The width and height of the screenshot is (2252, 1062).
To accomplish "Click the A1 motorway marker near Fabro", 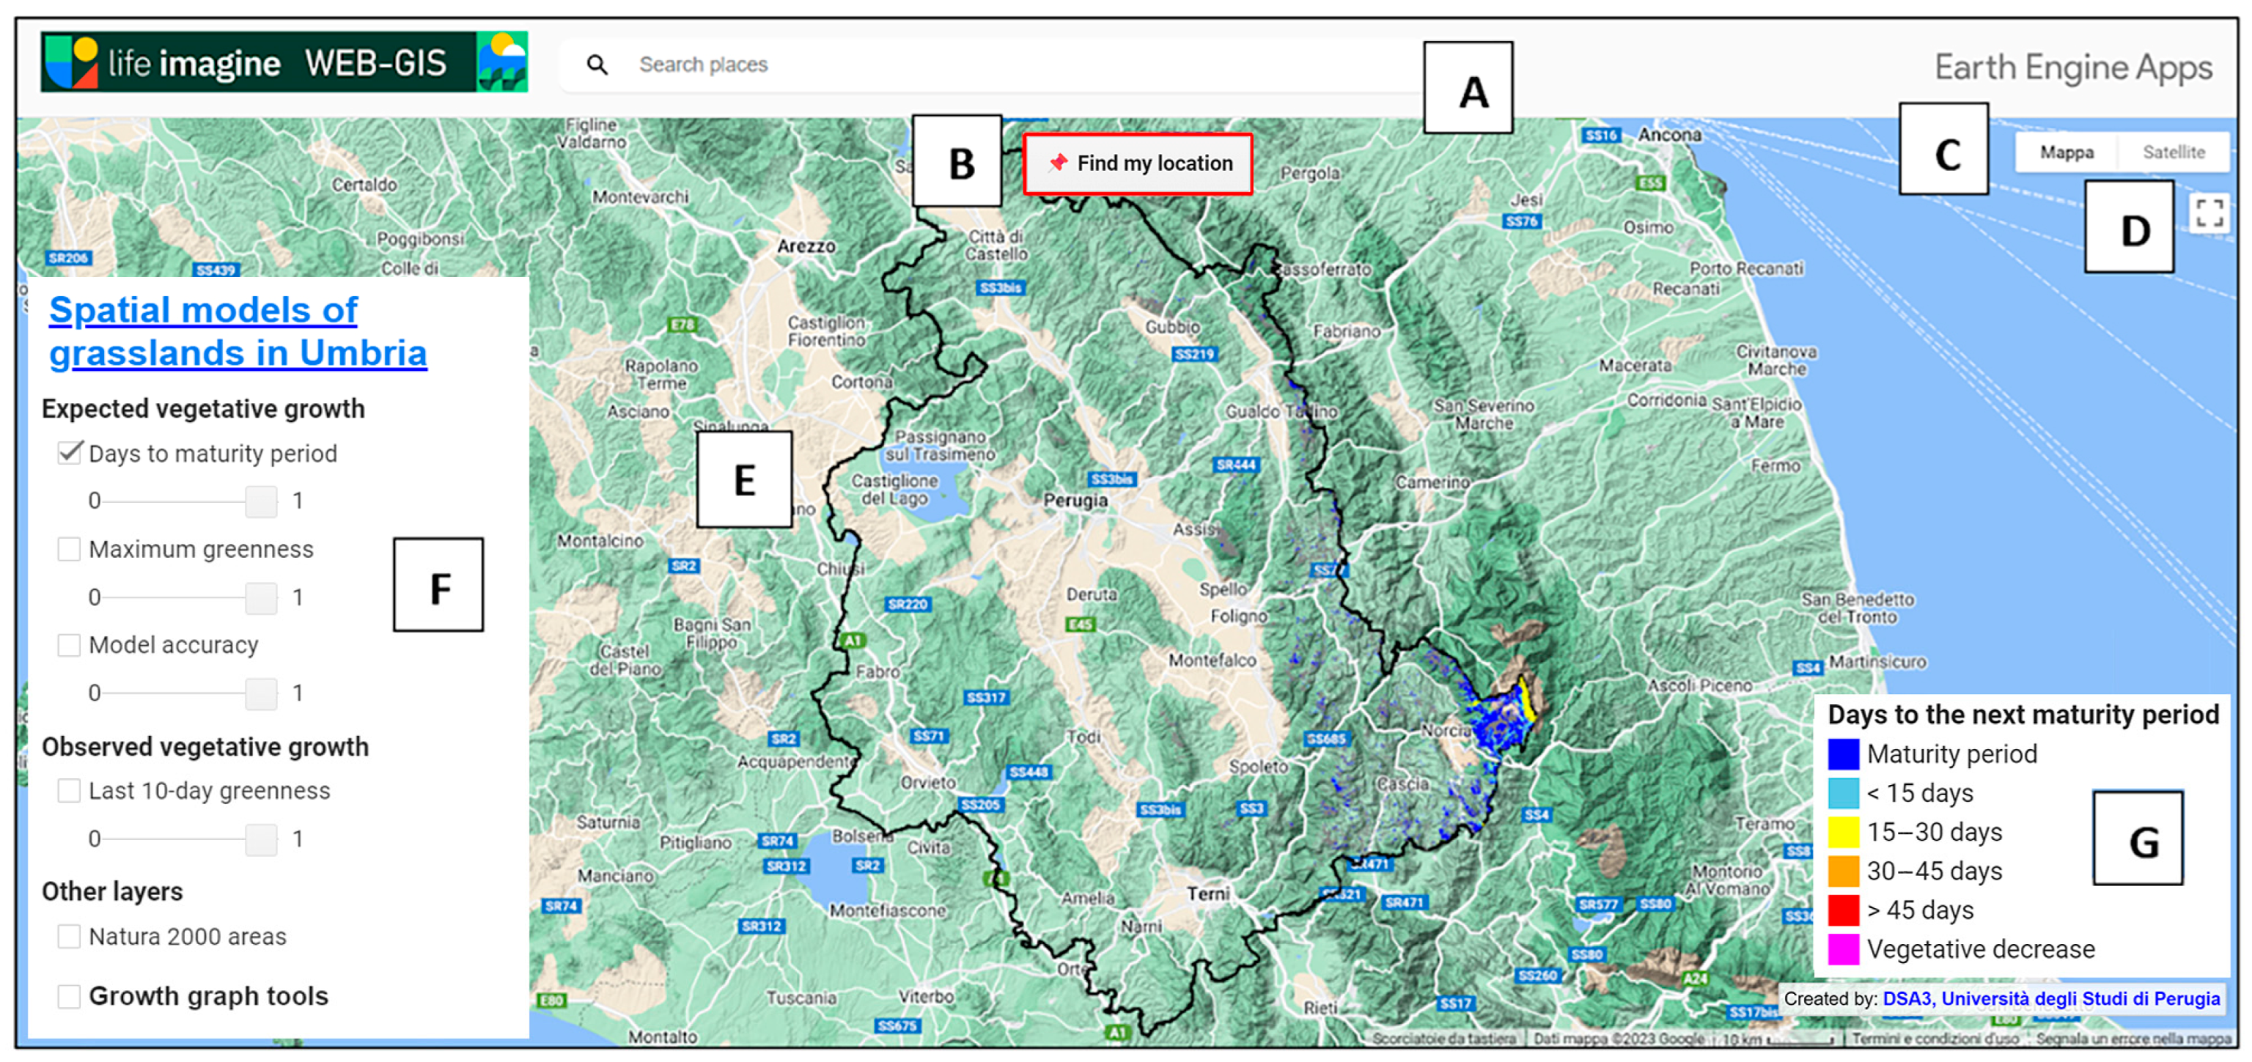I will pos(852,641).
